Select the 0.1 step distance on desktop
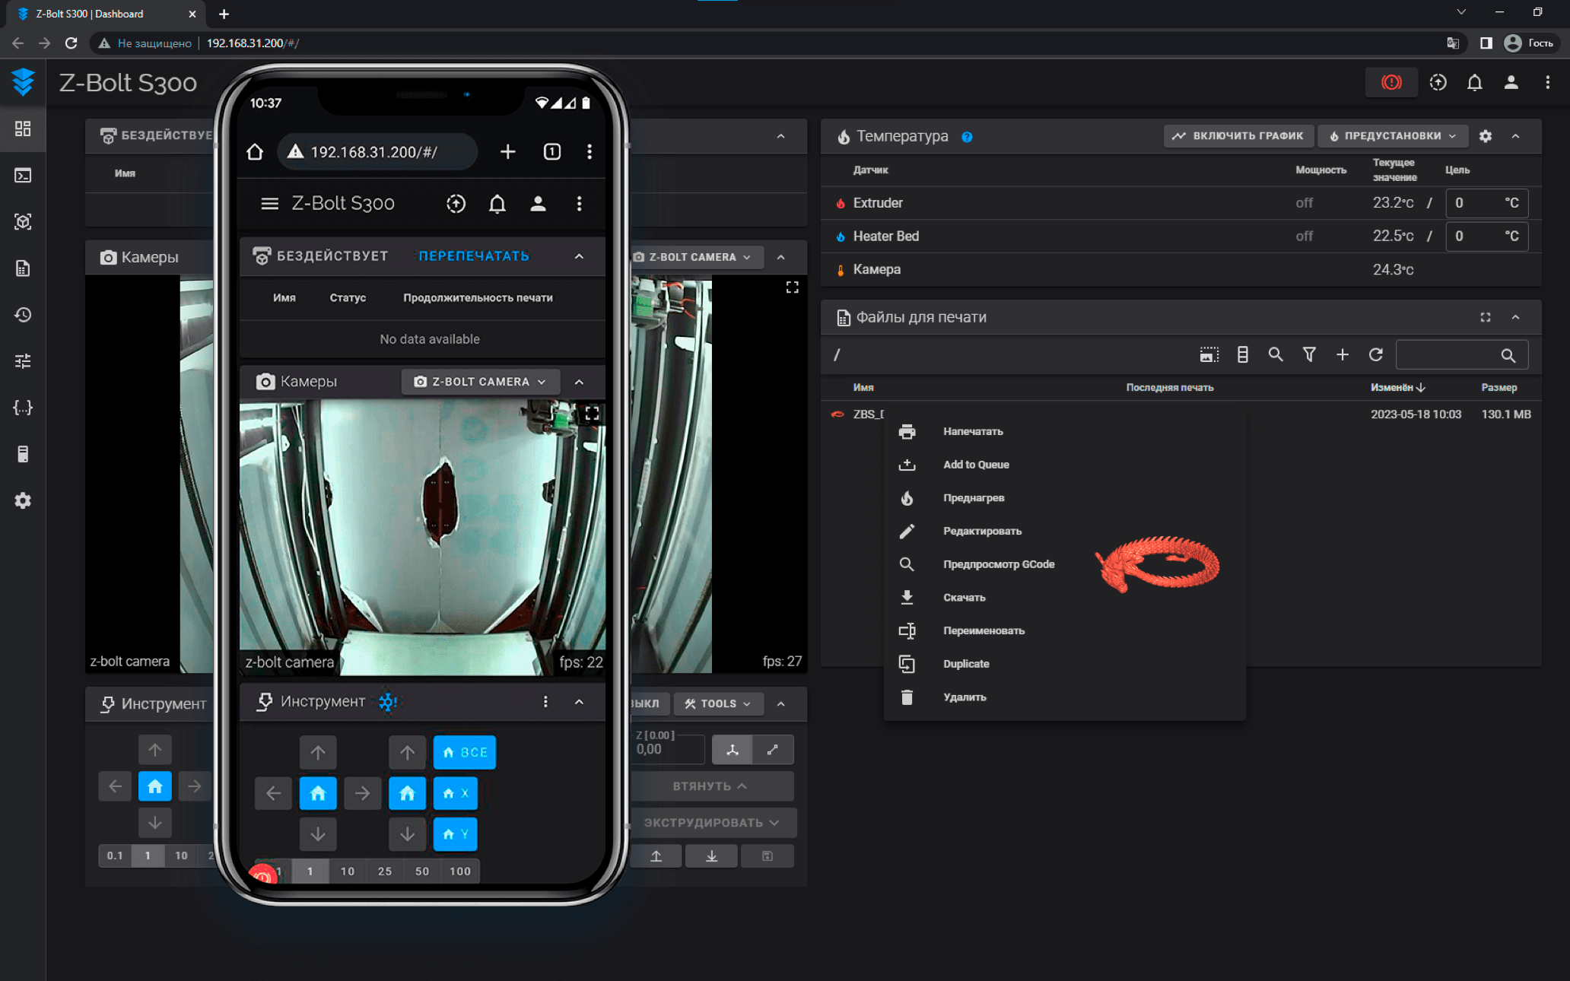This screenshot has height=981, width=1570. tap(115, 856)
